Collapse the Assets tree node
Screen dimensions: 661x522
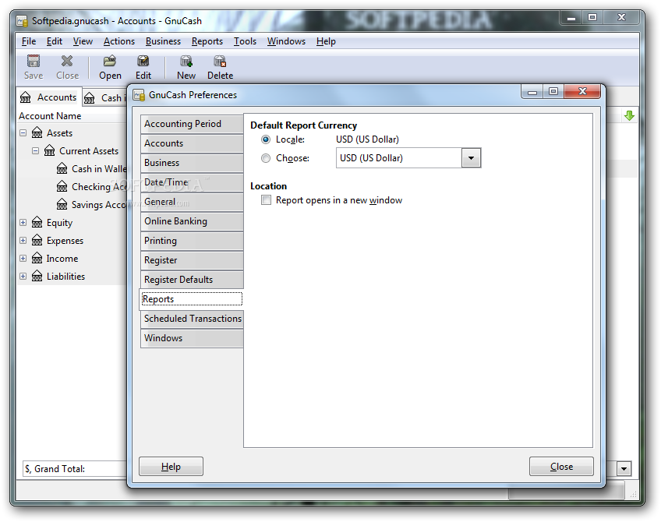pos(23,132)
